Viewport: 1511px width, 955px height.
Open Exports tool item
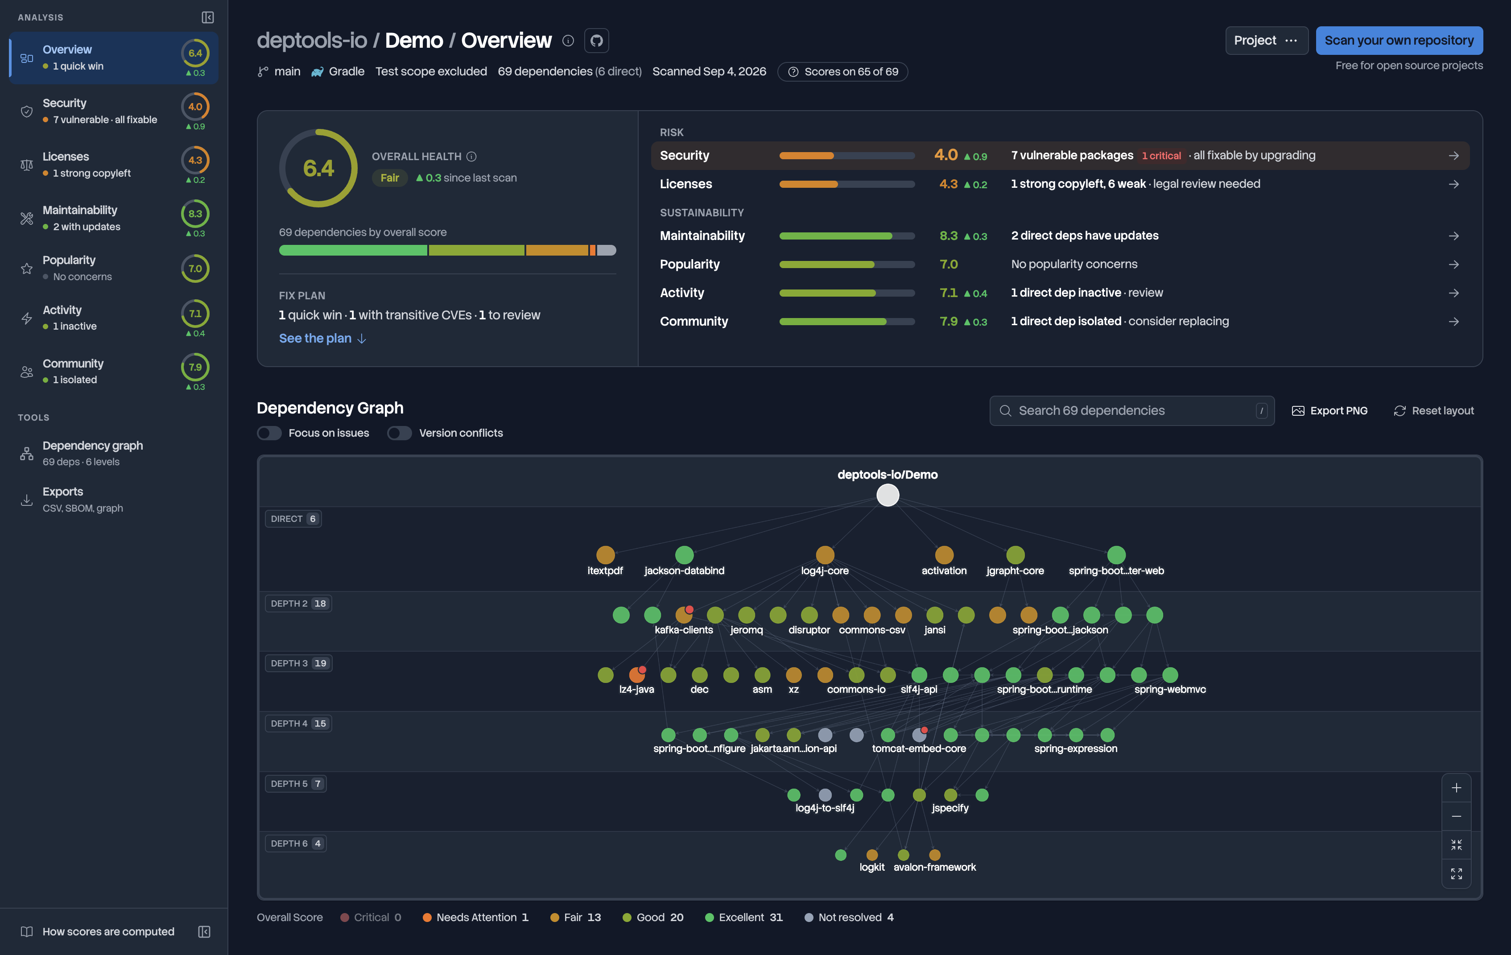point(114,500)
